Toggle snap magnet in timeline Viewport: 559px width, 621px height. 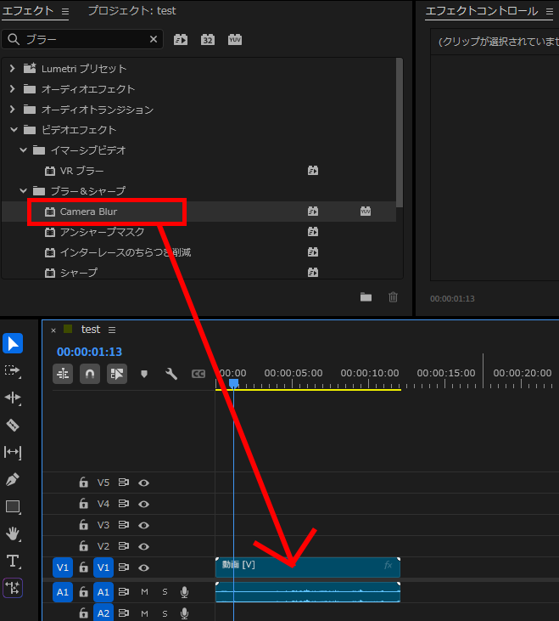[90, 374]
